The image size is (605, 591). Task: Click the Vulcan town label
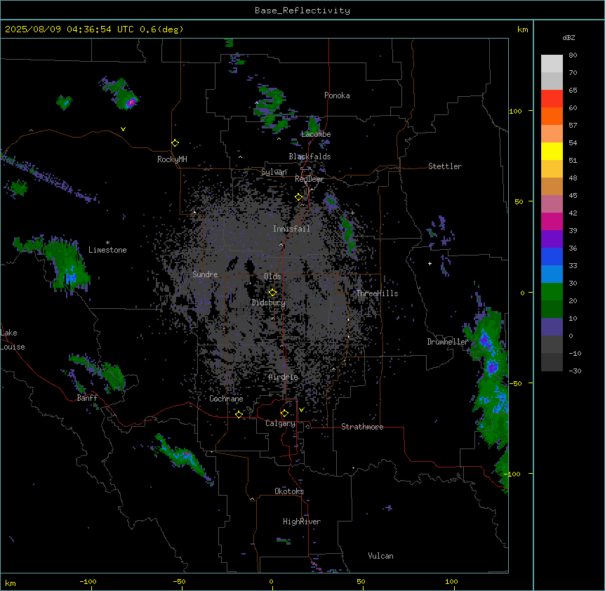(380, 556)
